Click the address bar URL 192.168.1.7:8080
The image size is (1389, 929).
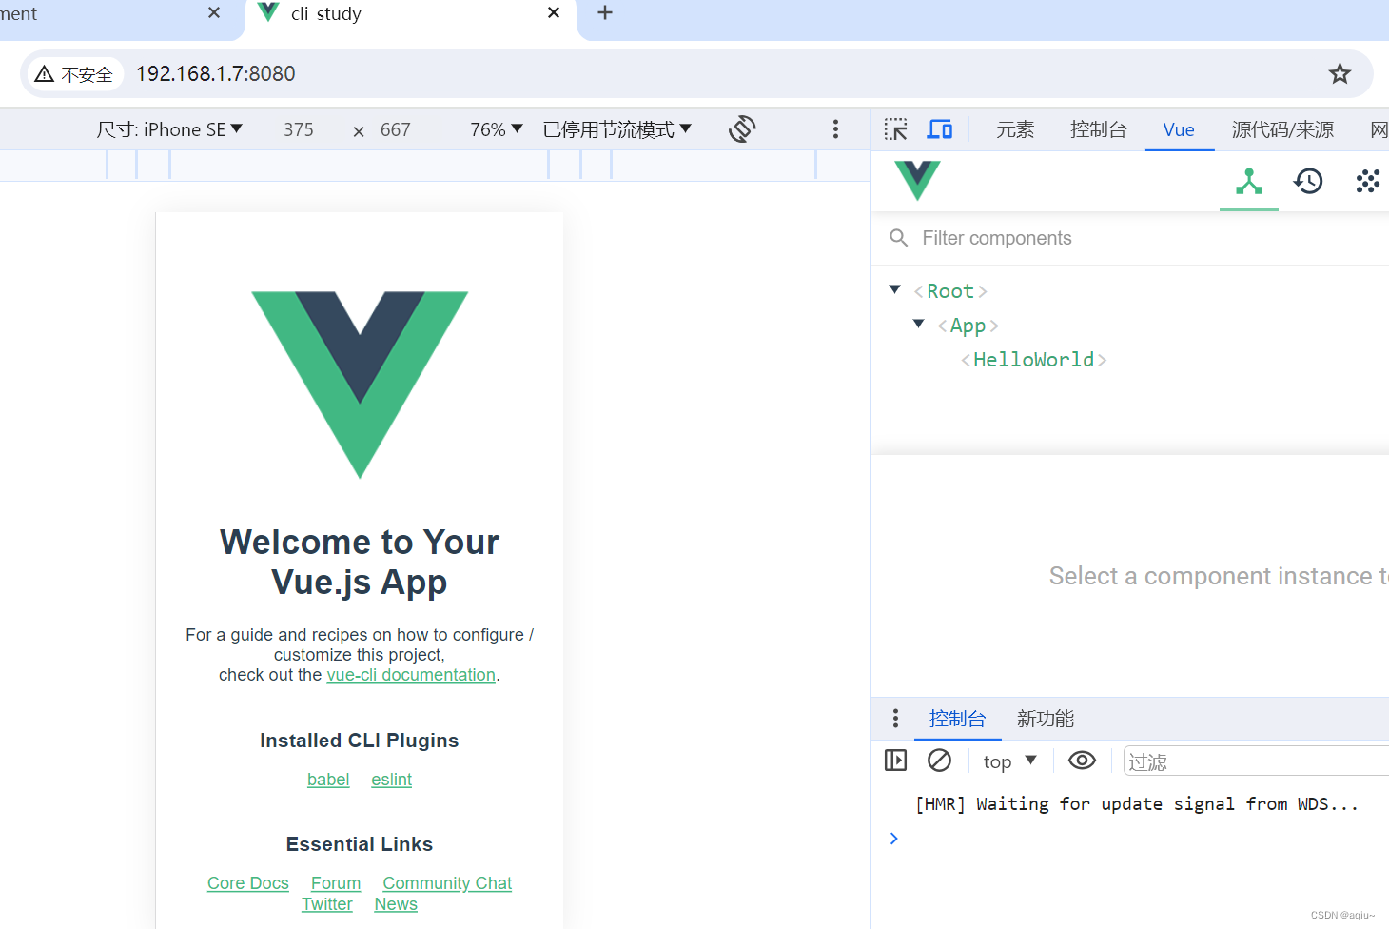pyautogui.click(x=215, y=73)
